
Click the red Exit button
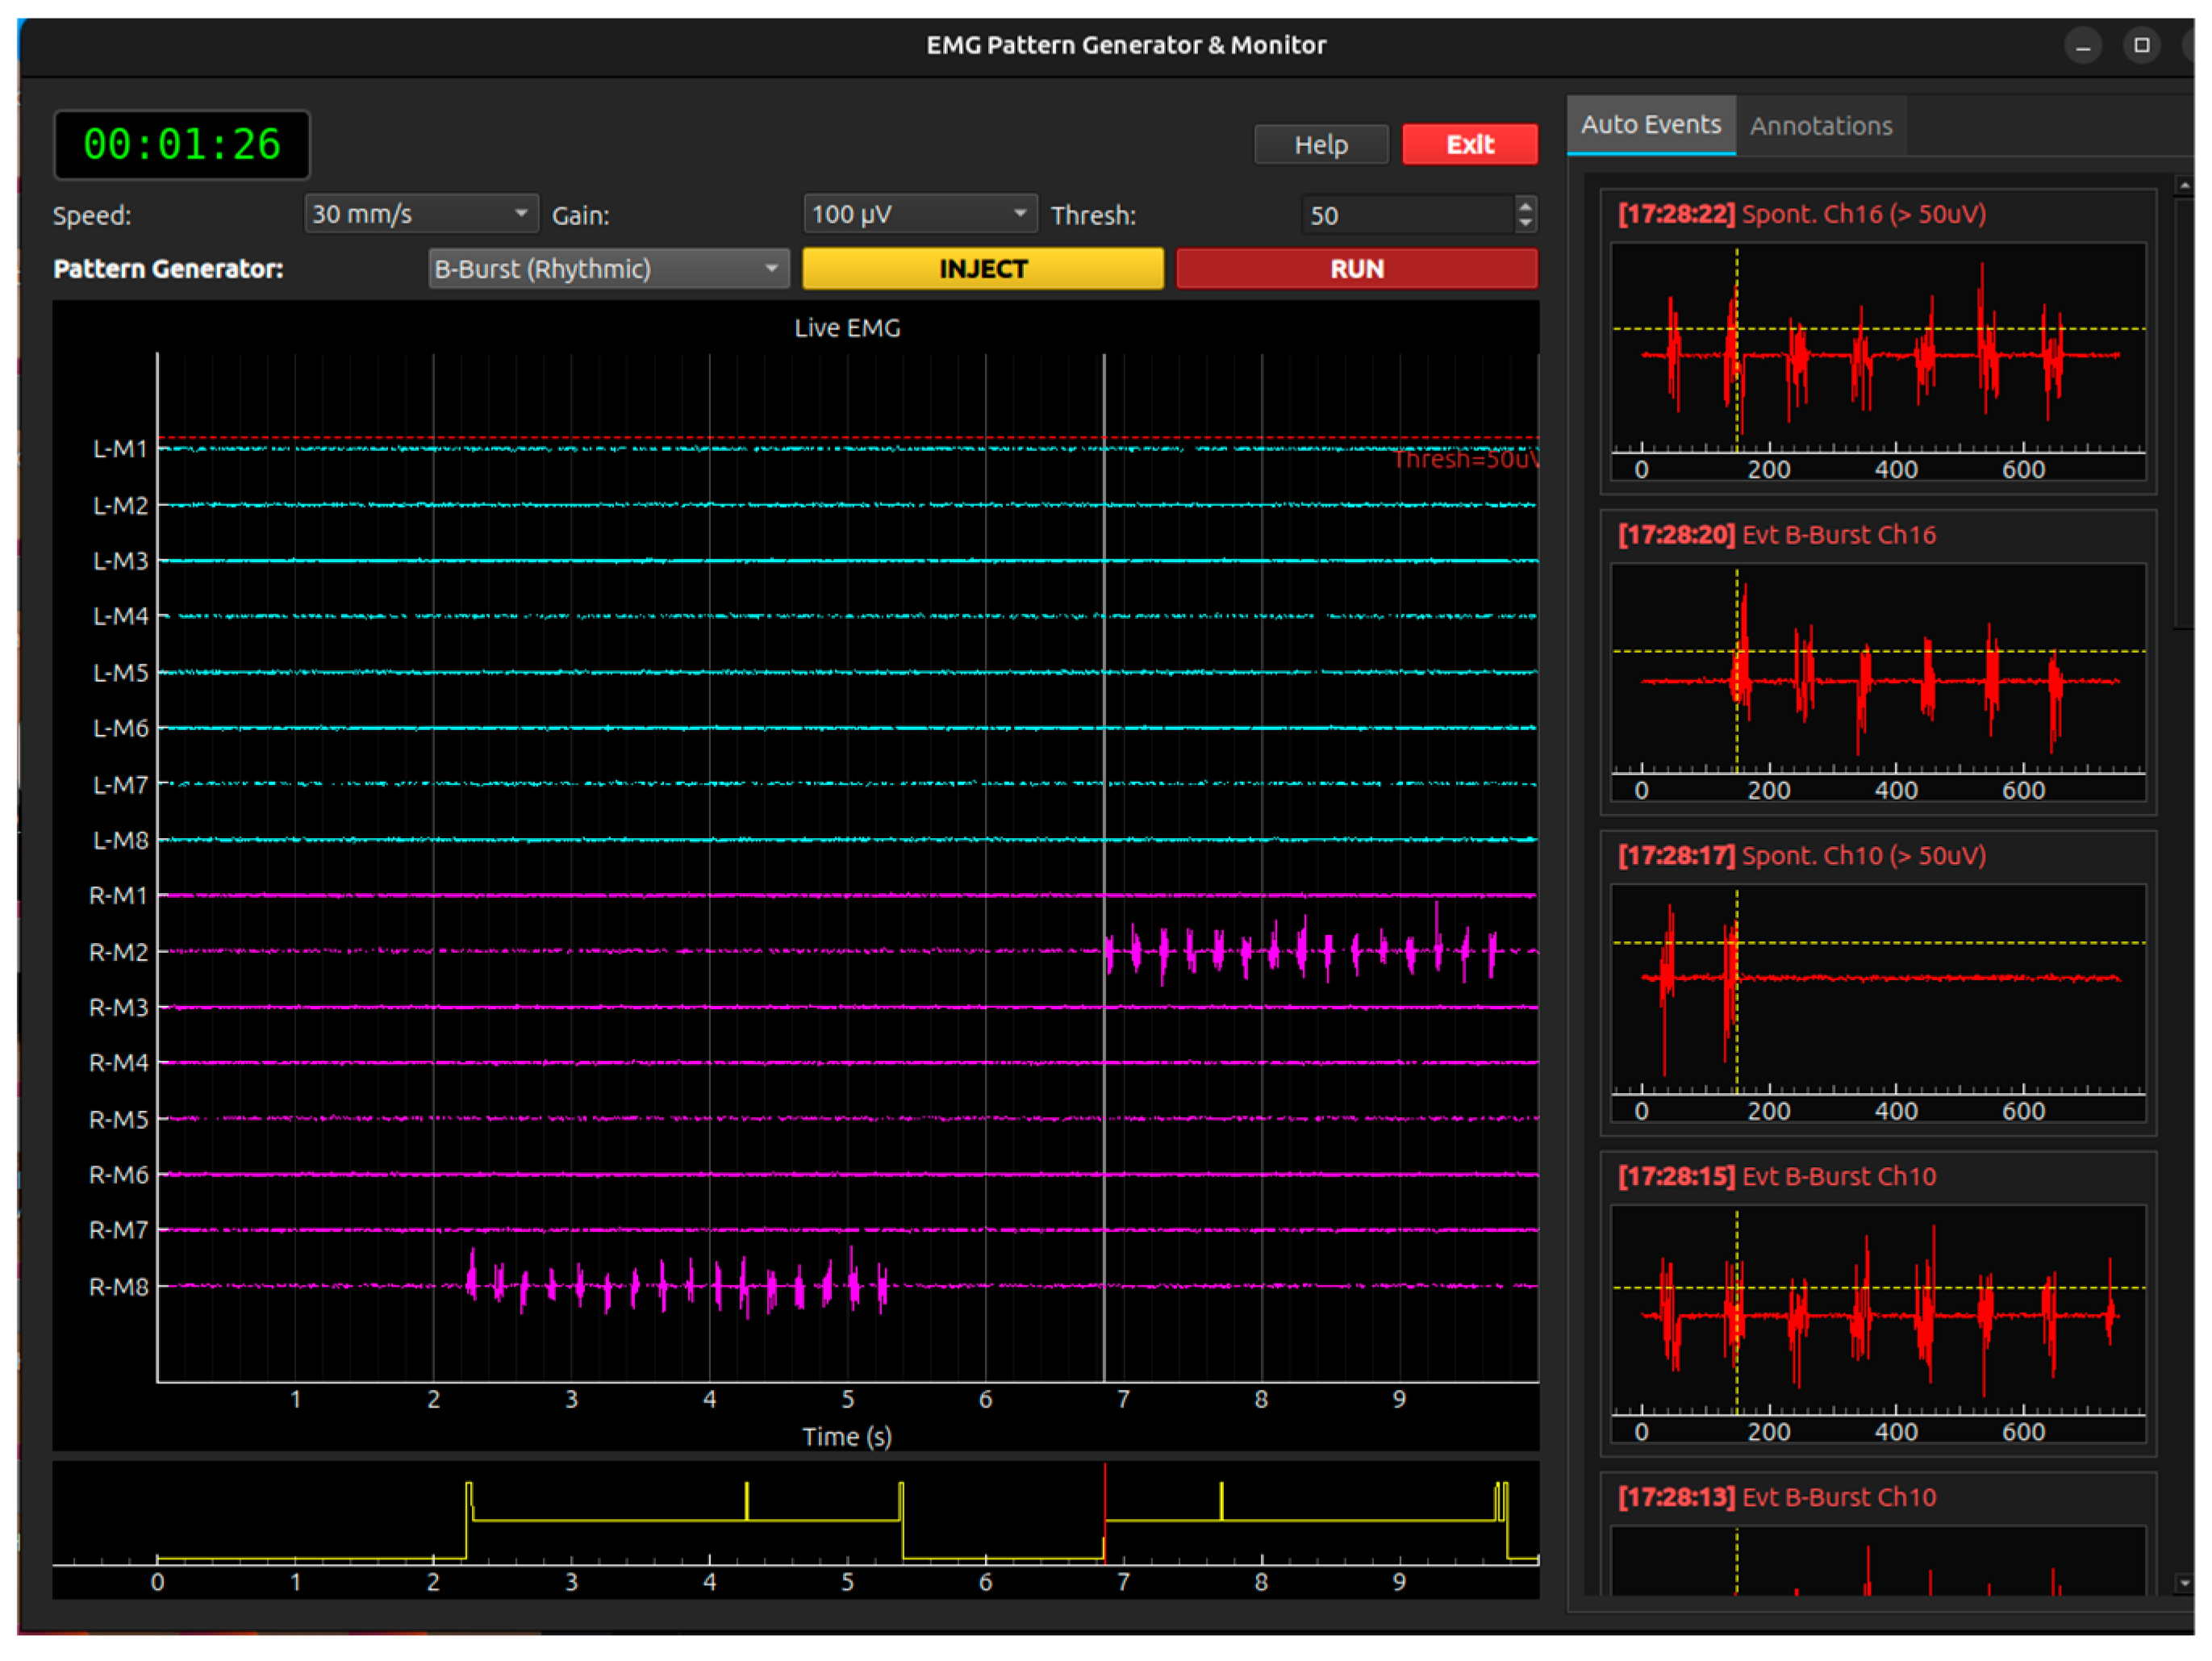coord(1469,145)
